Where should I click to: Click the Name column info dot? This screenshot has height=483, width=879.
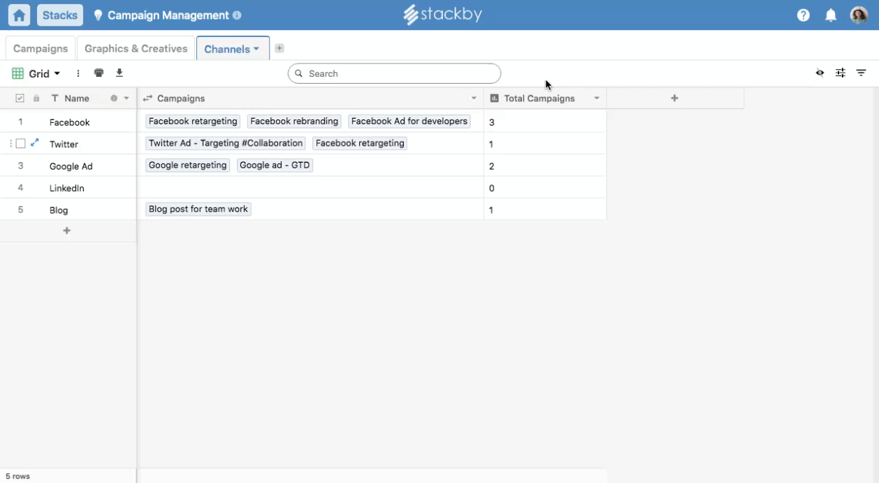tap(114, 98)
